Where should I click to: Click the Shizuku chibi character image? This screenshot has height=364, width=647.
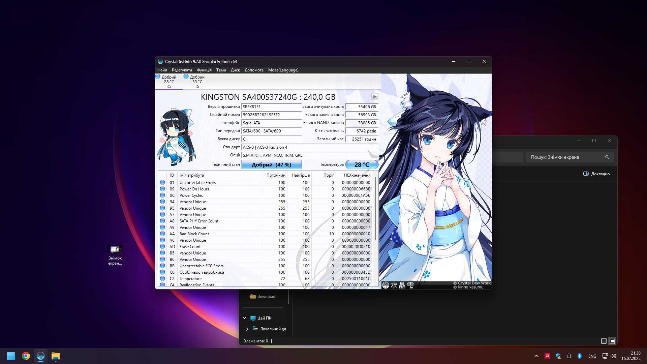[176, 137]
